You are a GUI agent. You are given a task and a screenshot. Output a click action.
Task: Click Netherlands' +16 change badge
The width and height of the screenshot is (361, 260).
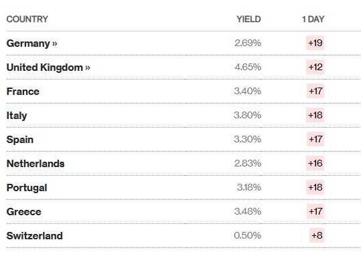[315, 163]
